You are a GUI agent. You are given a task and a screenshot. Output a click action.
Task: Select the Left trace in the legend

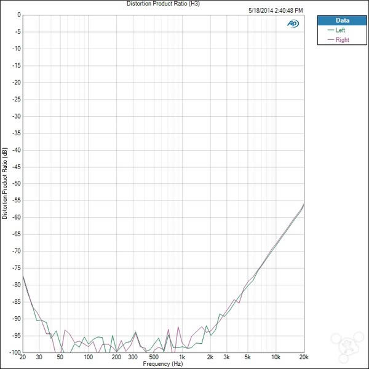(340, 30)
